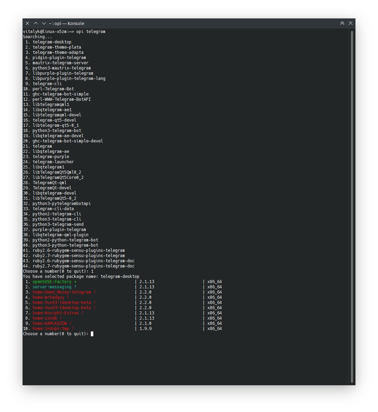Click the "python2-telegram-cli" entry
The image size is (378, 412).
[x=57, y=214]
